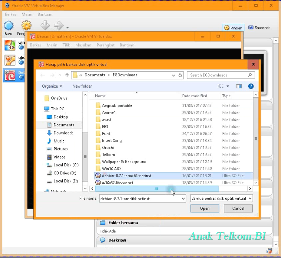
Task: Open Bantuan menu in Debian window
Action: click(127, 45)
